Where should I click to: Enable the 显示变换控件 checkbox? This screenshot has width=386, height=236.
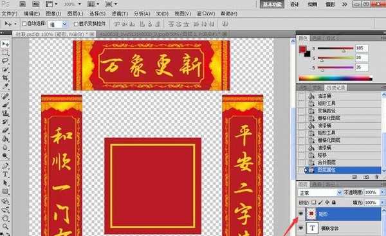76,24
